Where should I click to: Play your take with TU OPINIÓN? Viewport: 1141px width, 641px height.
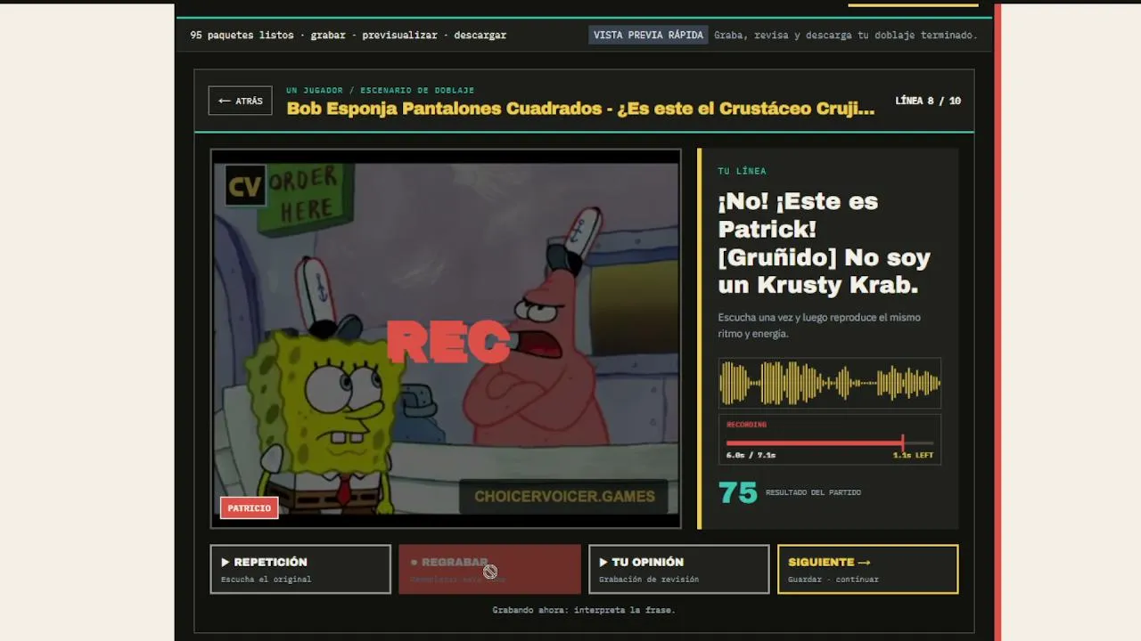678,569
